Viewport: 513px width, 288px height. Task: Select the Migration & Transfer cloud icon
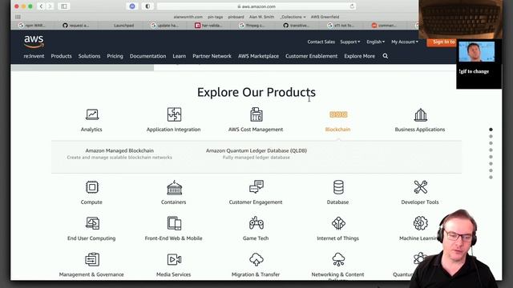[256, 259]
